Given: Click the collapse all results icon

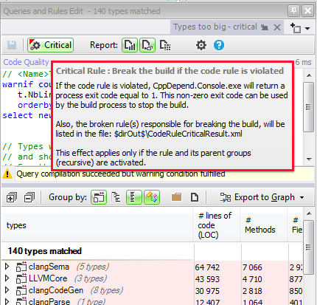Looking at the screenshot, I should tap(29, 197).
